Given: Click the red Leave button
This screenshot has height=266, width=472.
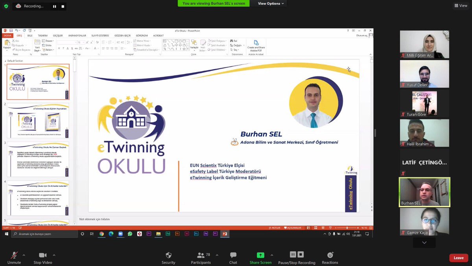Looking at the screenshot, I should point(459,258).
